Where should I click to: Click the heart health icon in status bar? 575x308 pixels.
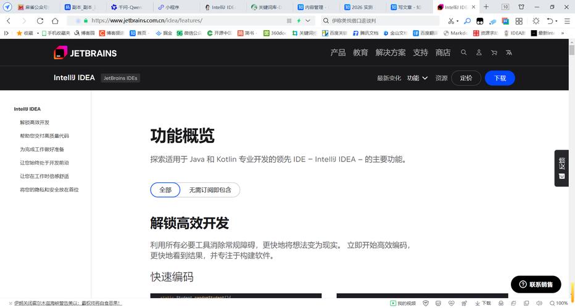pyautogui.click(x=452, y=303)
